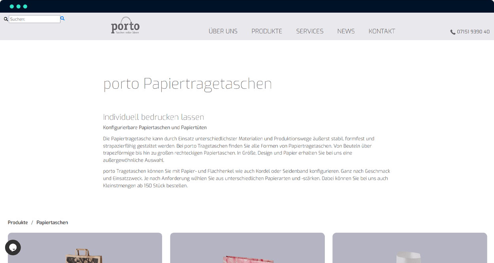This screenshot has width=494, height=263.
Task: Open the KONTAKT menu item
Action: tap(382, 31)
